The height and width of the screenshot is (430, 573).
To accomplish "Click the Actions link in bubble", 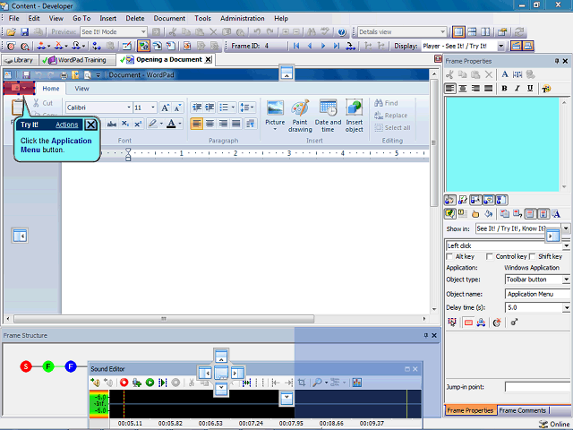I will click(66, 125).
